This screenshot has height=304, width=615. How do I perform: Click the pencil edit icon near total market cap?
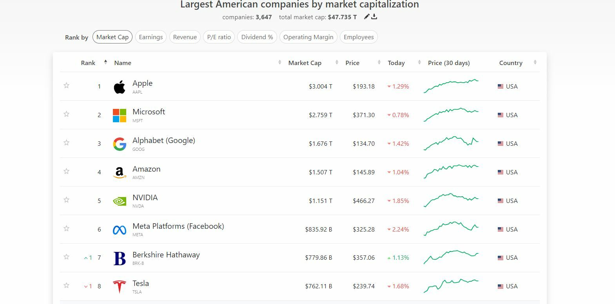tap(366, 16)
